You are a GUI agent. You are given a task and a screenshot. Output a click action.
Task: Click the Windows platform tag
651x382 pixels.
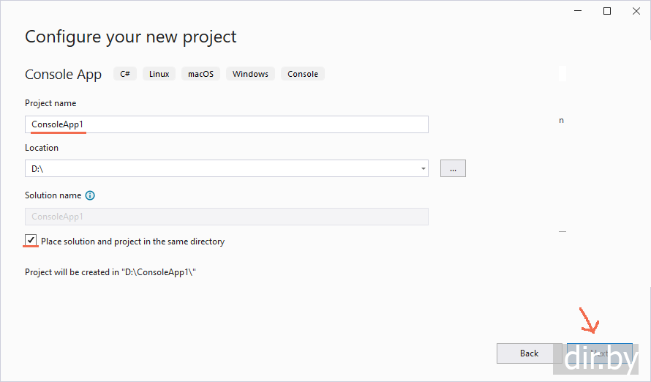(250, 74)
